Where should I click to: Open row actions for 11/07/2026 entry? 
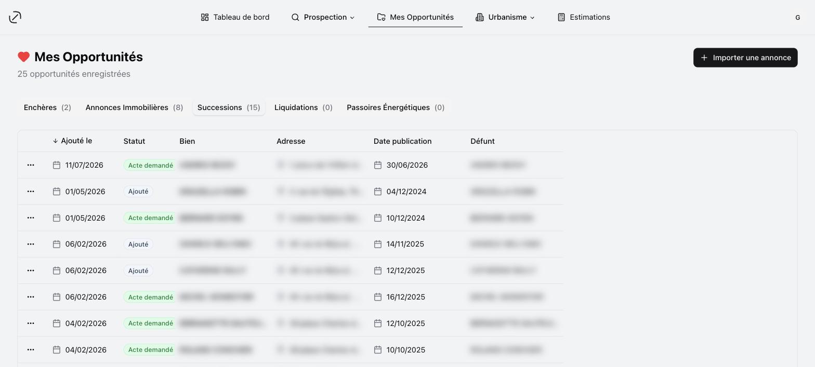coord(31,165)
